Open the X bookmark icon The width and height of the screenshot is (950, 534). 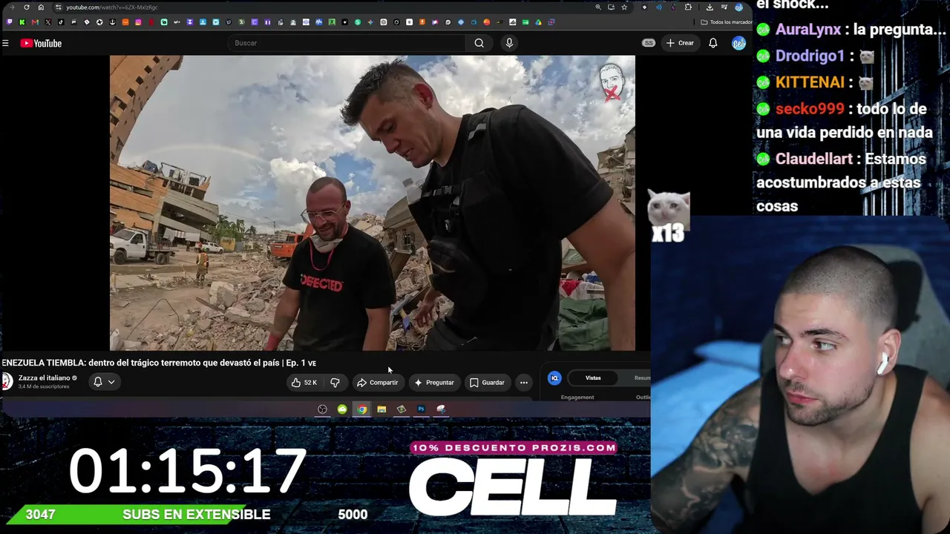coord(48,22)
